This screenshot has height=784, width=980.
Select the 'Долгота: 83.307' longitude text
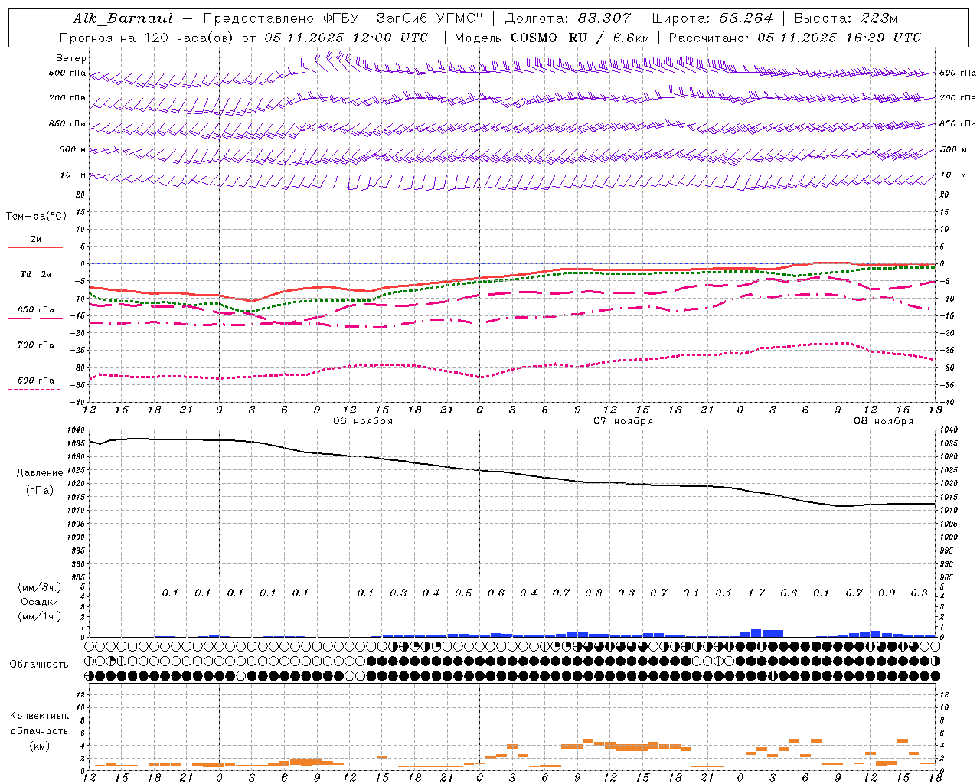pyautogui.click(x=568, y=18)
